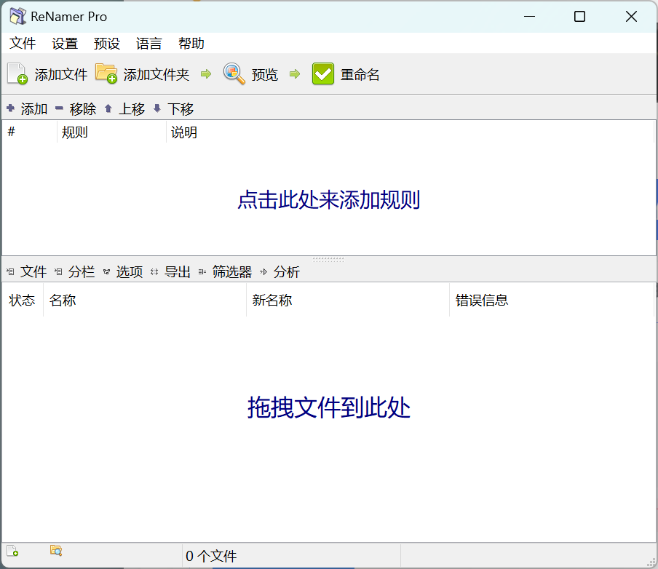Click the 添加文件 (Add Files) toolbar icon
658x569 pixels.
pyautogui.click(x=17, y=74)
